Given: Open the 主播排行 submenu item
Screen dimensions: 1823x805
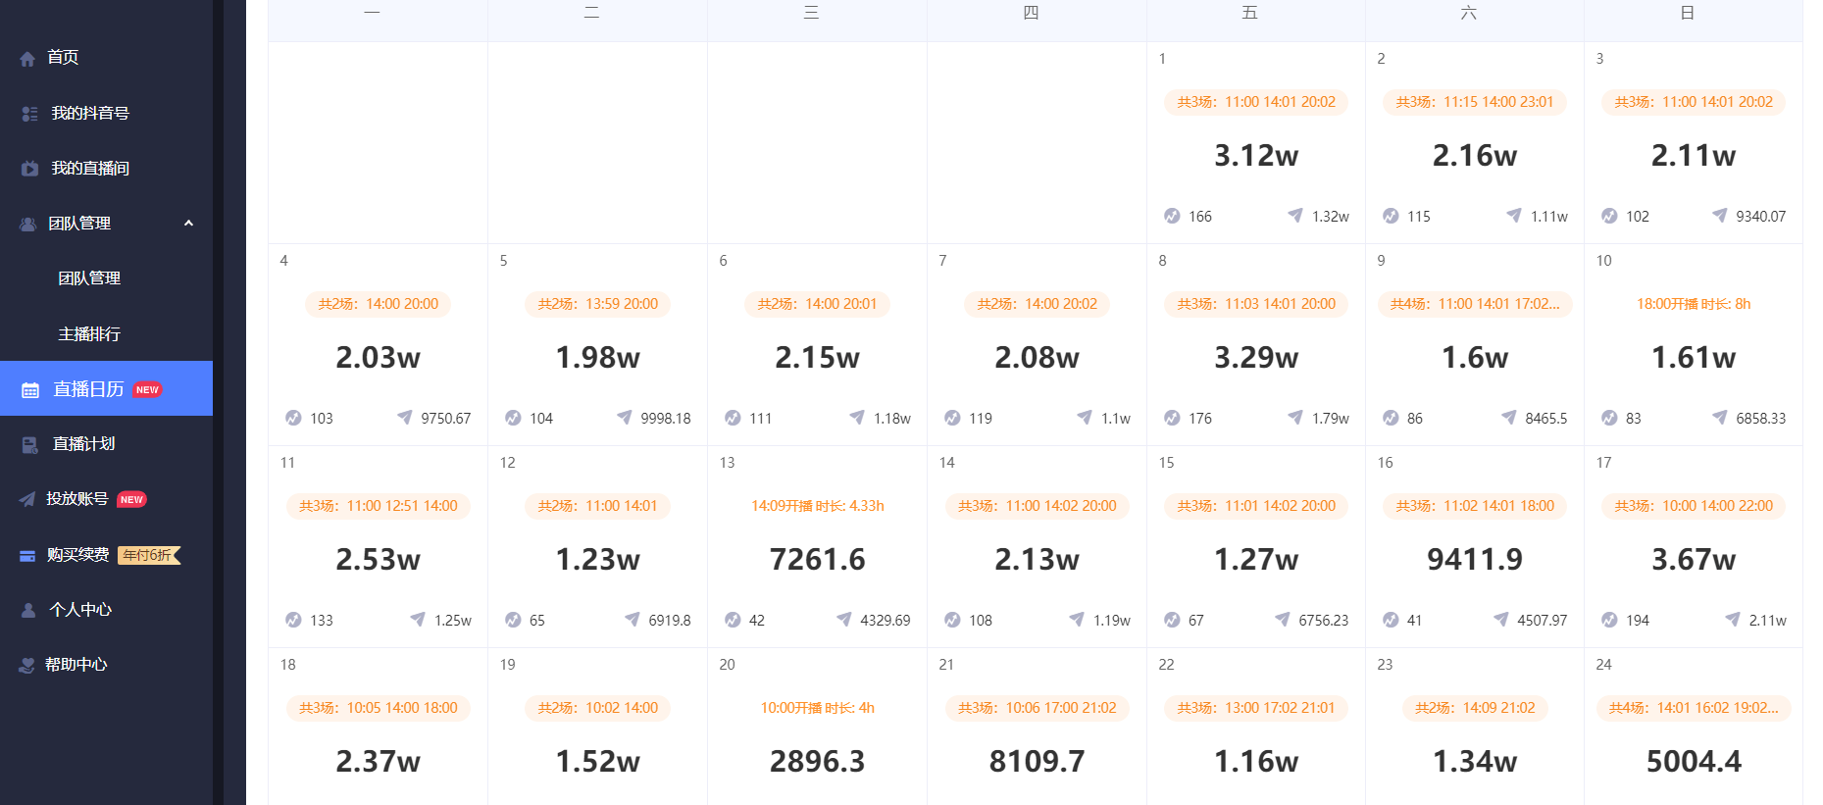Looking at the screenshot, I should point(89,334).
